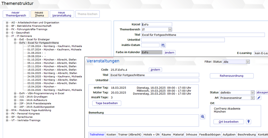Image resolution: width=268 pixels, height=138 pixels.
Task: Click the Farbe im Kalender ExFo swatch
Action: pyautogui.click(x=152, y=52)
